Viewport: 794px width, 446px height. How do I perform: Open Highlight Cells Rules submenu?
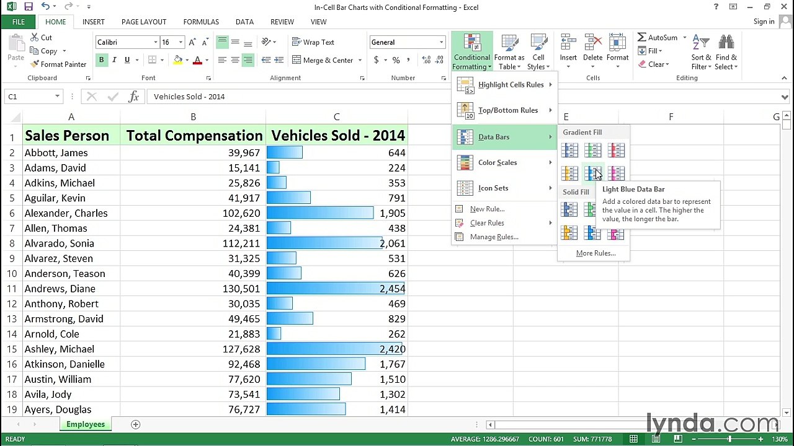505,85
